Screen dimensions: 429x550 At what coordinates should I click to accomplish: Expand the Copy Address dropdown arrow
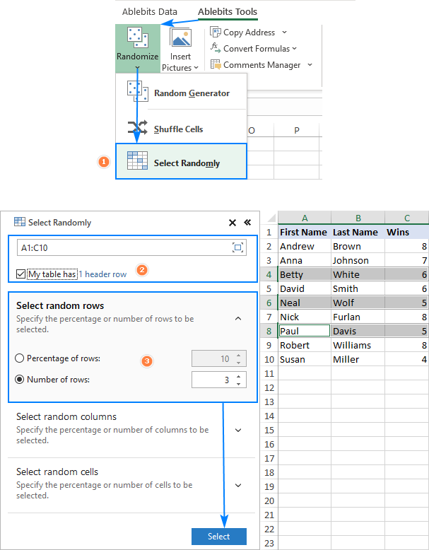coord(285,33)
